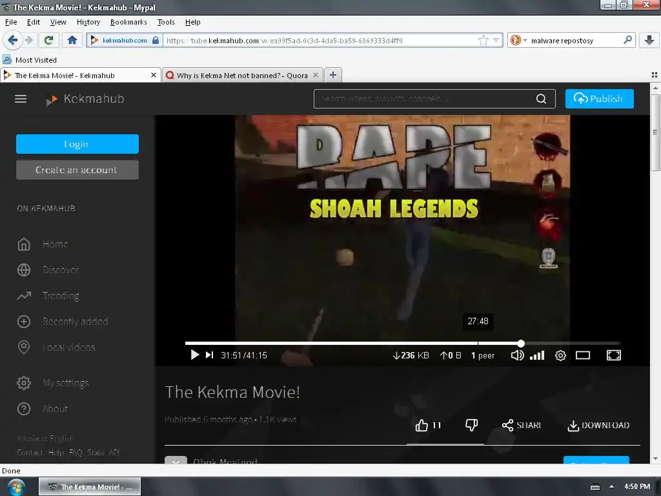Switch to the Quora tab
This screenshot has width=661, height=496.
tap(243, 75)
